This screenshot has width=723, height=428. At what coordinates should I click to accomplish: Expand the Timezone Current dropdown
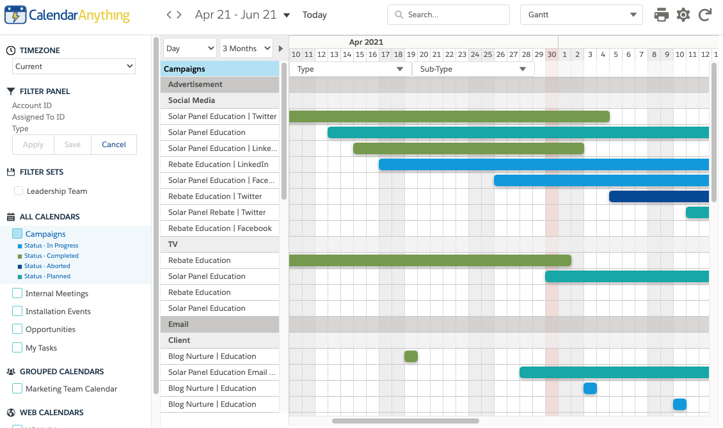pyautogui.click(x=74, y=67)
